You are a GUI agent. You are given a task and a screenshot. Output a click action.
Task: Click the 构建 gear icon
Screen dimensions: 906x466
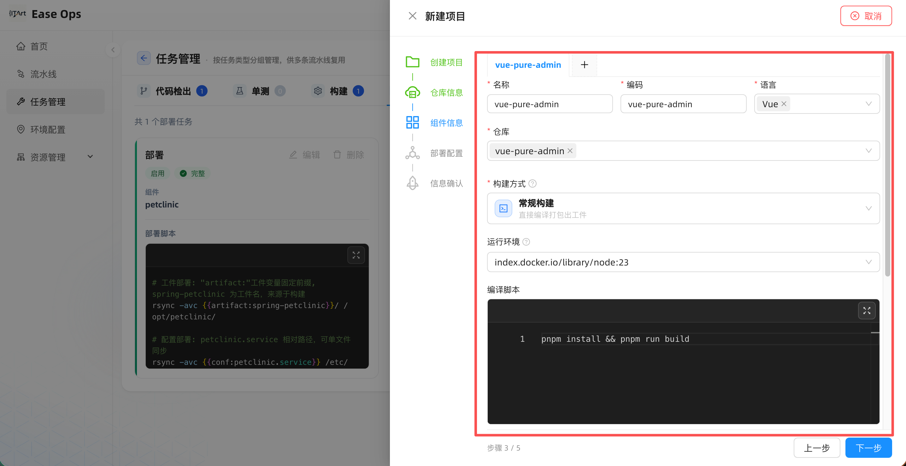[318, 91]
